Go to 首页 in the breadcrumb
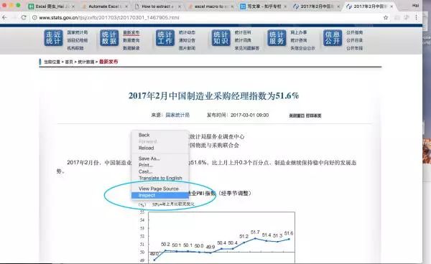 [x=69, y=62]
